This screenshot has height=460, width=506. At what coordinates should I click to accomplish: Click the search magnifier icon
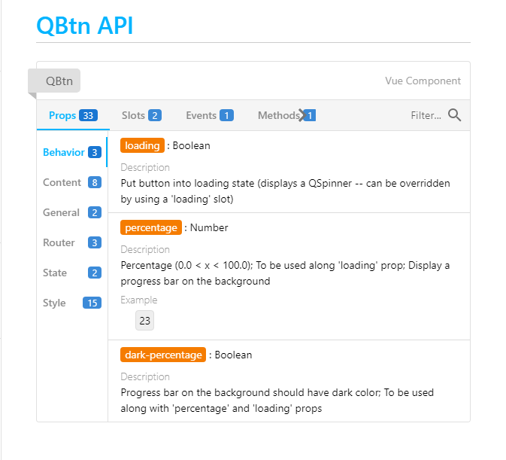click(454, 115)
